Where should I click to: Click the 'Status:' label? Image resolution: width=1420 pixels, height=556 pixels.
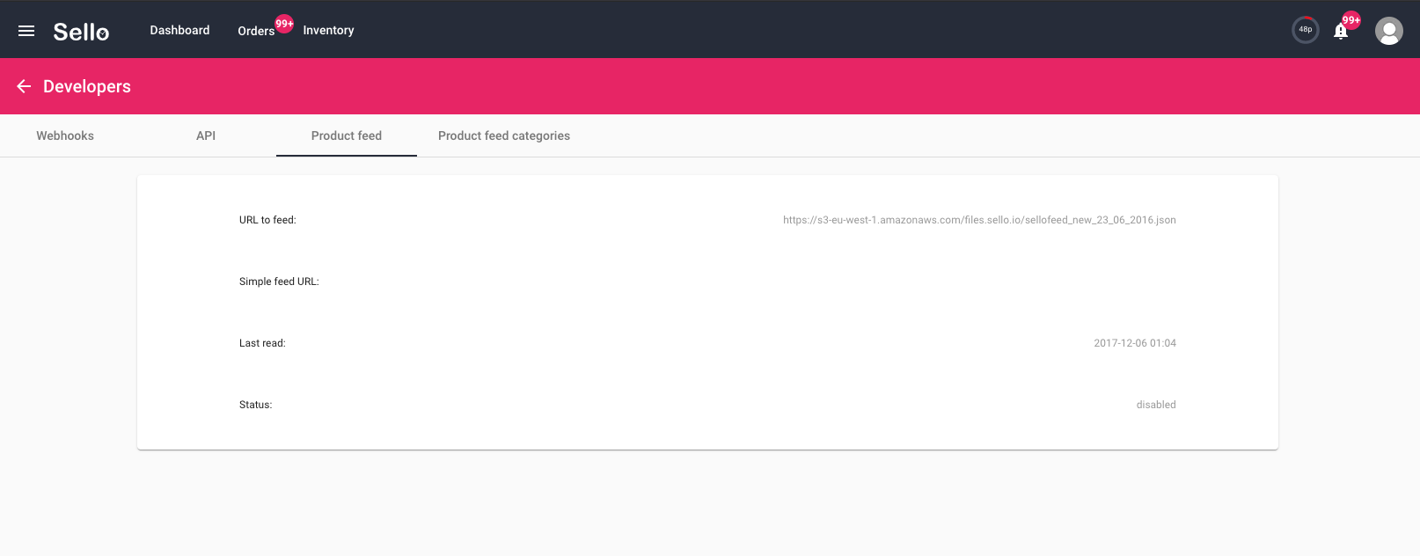[x=256, y=405]
